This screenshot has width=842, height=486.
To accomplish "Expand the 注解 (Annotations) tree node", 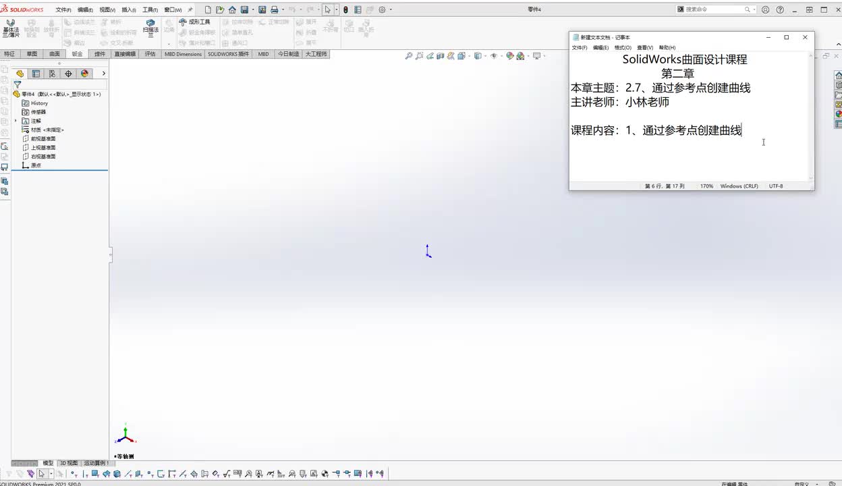I will click(16, 121).
